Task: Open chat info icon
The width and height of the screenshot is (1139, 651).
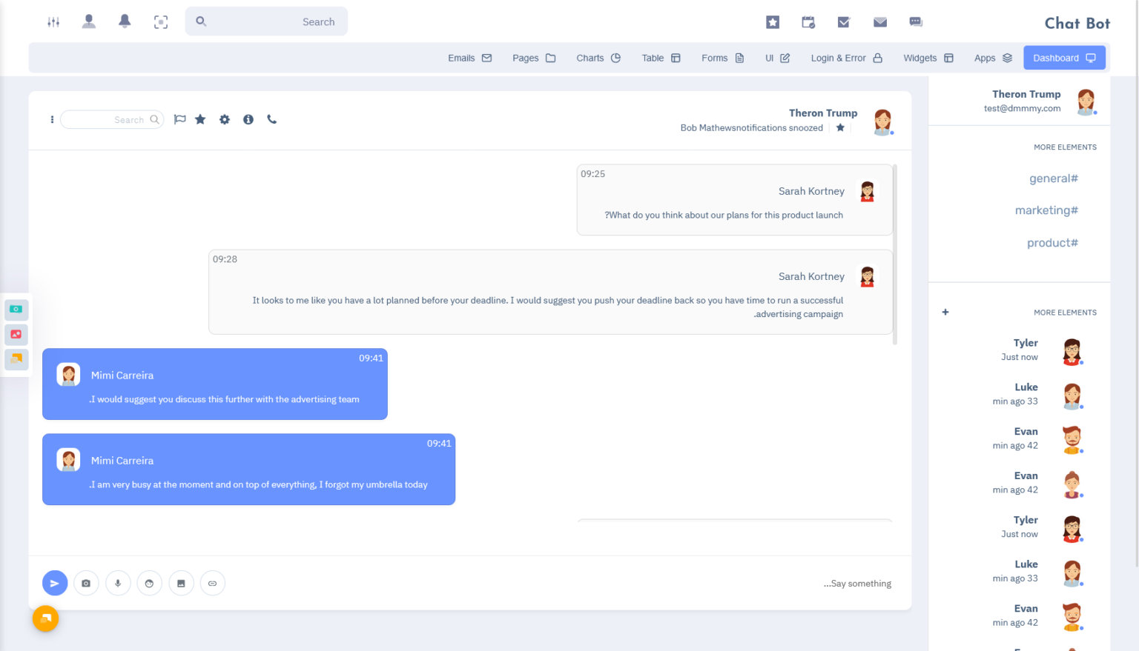Action: tap(248, 119)
